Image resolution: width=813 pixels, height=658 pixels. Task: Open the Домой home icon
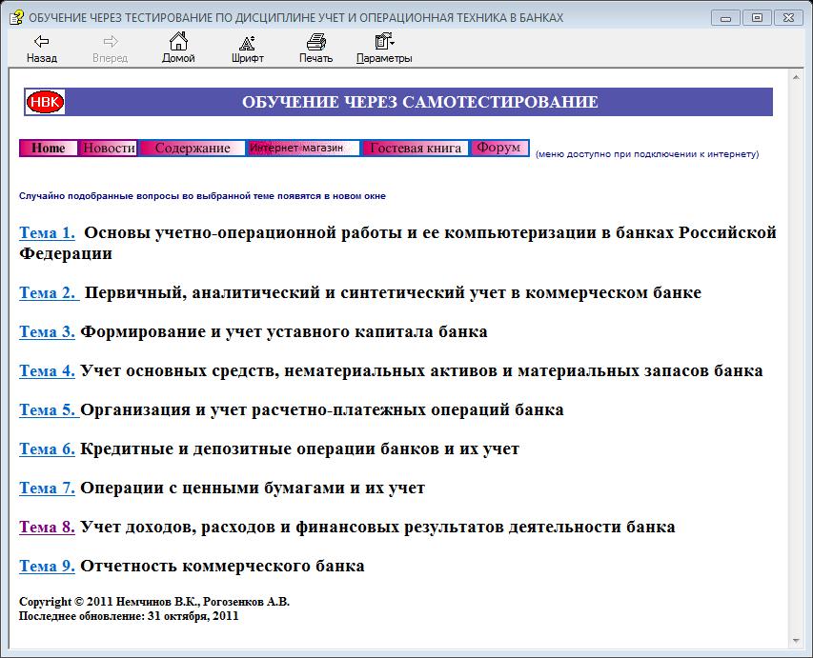(178, 41)
